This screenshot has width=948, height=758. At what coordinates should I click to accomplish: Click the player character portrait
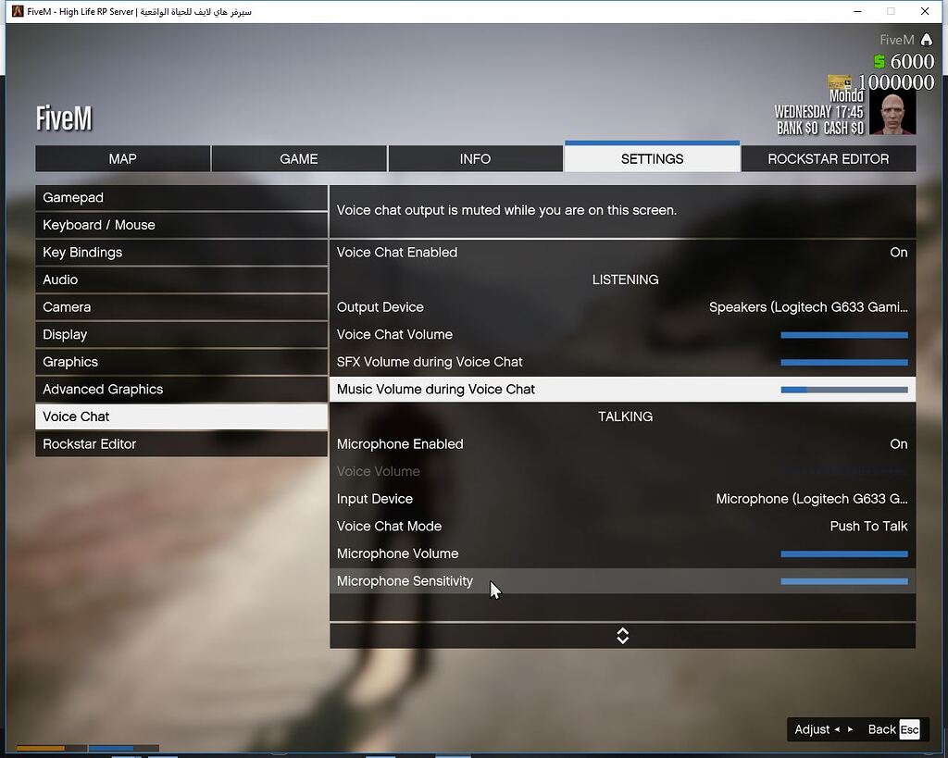892,112
